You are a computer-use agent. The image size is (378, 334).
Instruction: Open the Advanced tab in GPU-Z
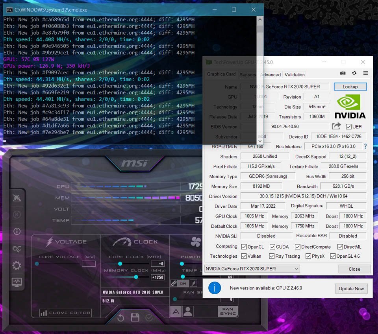point(270,75)
